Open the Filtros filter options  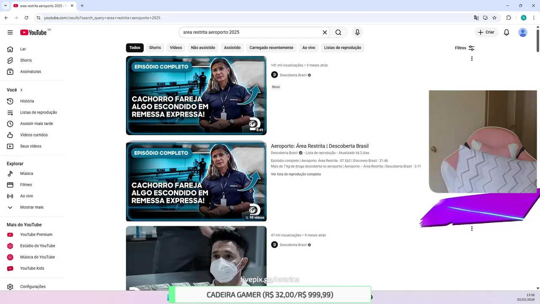click(464, 48)
